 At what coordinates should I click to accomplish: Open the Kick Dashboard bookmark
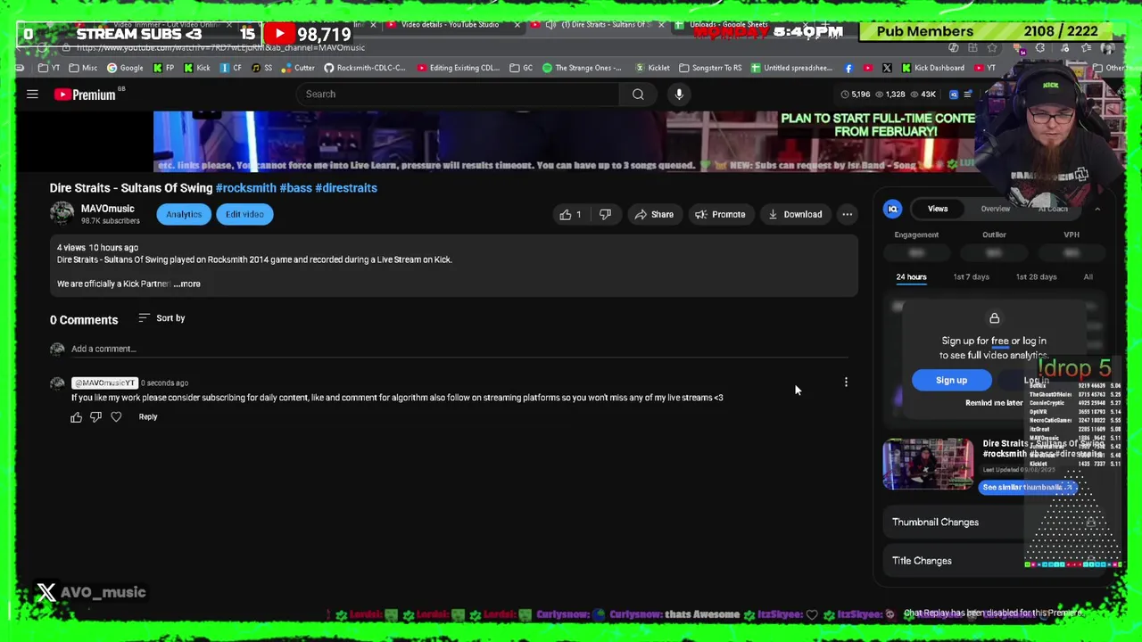[x=932, y=68]
